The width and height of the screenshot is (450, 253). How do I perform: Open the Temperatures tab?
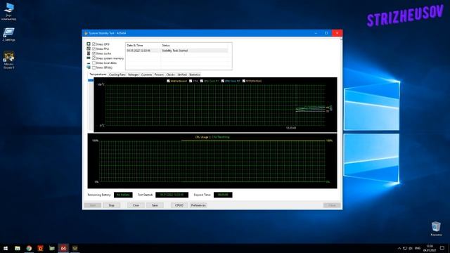pos(98,74)
